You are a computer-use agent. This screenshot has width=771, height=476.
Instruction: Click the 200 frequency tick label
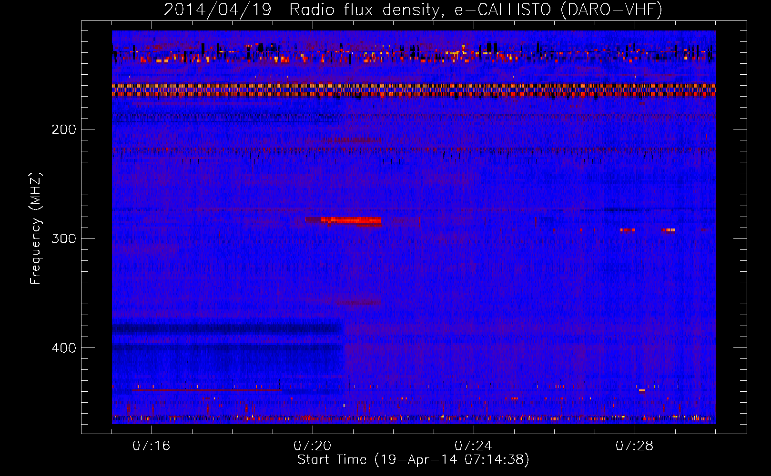(64, 129)
